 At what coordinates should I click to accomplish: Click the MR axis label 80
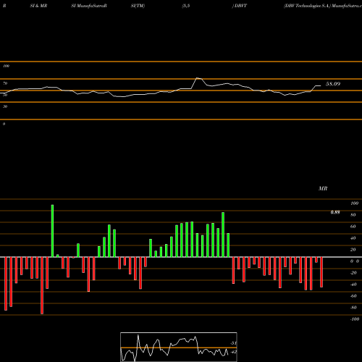click(353, 215)
